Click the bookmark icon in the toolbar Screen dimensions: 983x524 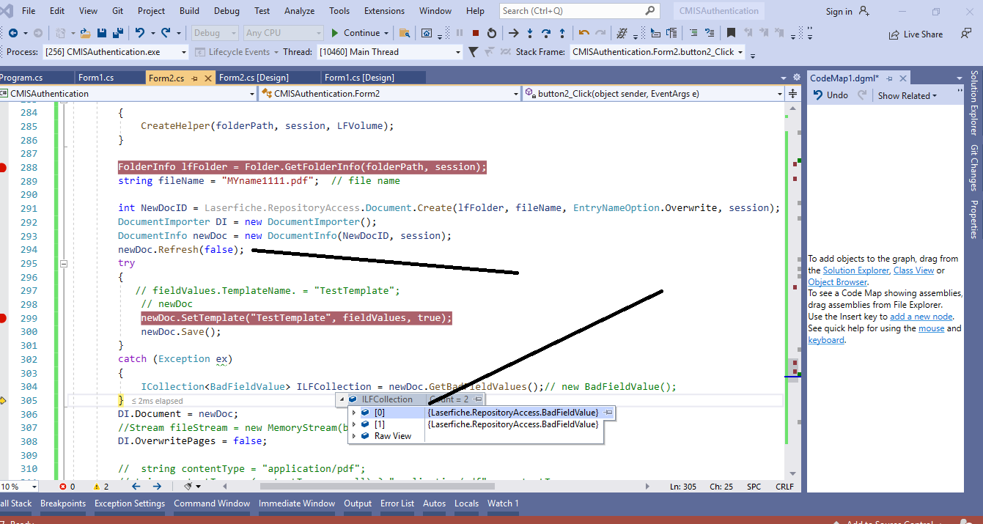coord(731,33)
